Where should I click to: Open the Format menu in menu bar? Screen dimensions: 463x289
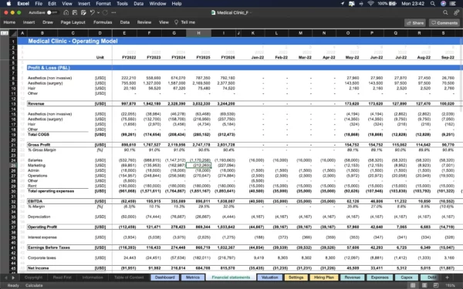point(103,4)
